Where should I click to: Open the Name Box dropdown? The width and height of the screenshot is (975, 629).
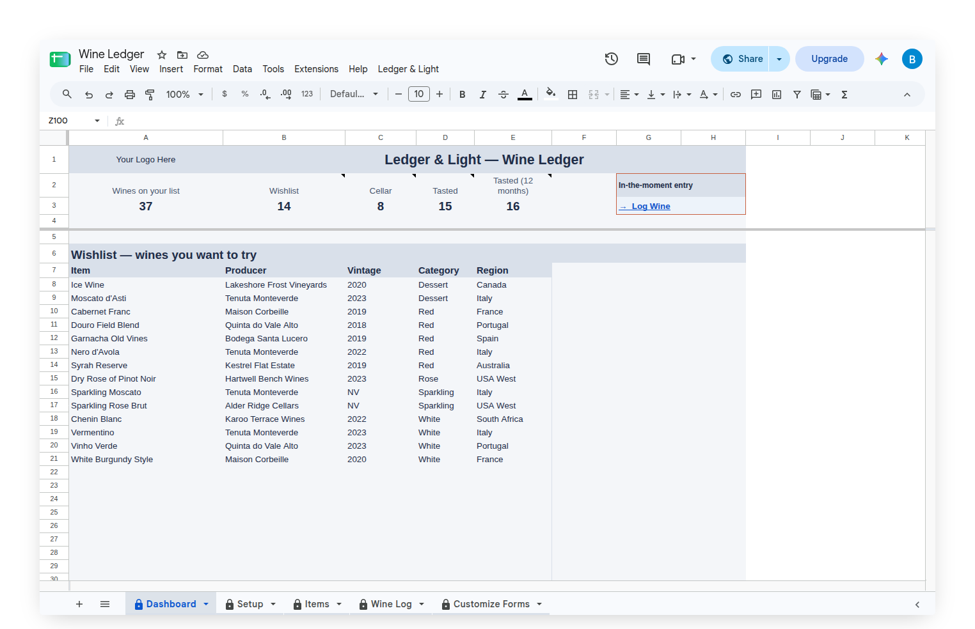pos(97,121)
